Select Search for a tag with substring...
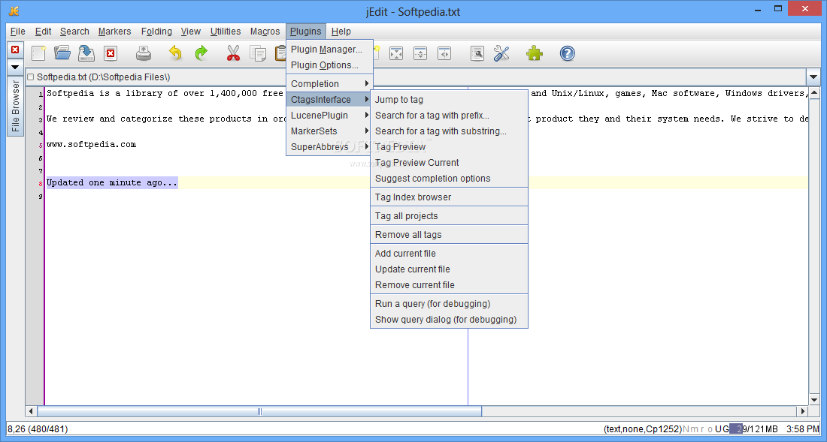827x442 pixels. point(449,131)
